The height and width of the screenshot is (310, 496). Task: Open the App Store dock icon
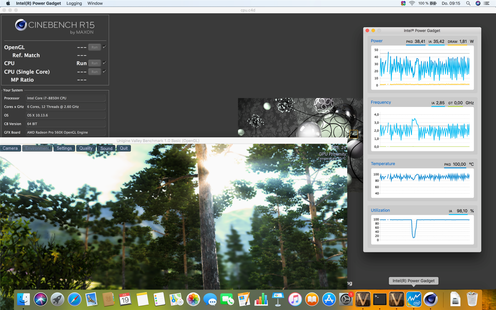[x=329, y=299]
